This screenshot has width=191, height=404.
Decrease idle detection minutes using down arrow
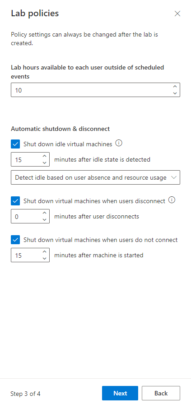point(45,163)
